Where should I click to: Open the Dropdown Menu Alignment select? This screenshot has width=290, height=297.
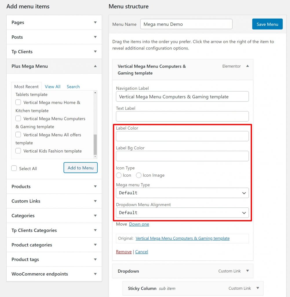(x=182, y=213)
